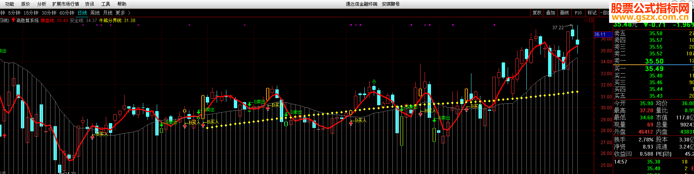The width and height of the screenshot is (694, 174).
Task: Click the 安琪酵母 stock name in title
Action: tap(391, 4)
